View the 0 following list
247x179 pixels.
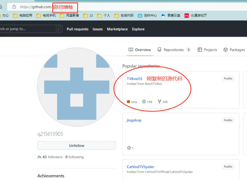coord(74,157)
